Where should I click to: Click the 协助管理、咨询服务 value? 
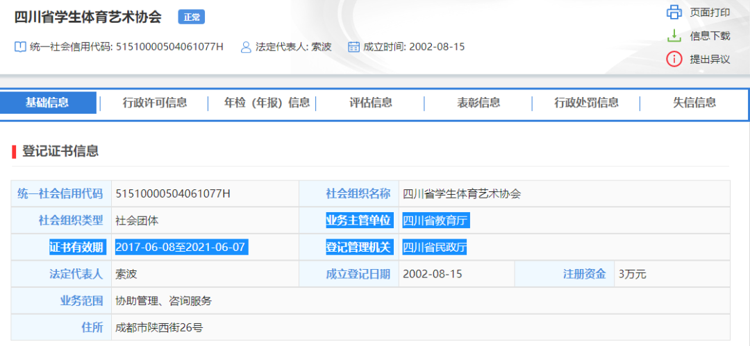coord(164,301)
